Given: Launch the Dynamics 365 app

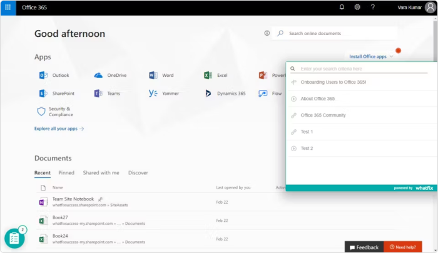Looking at the screenshot, I should pos(225,94).
